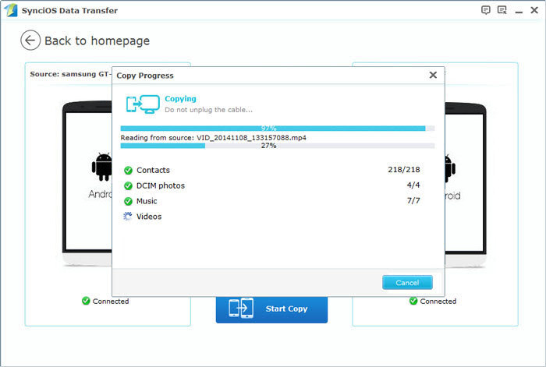Screen dimensions: 546x367
Task: Click the phone-to-phone icon on Start Copy
Action: (x=240, y=309)
